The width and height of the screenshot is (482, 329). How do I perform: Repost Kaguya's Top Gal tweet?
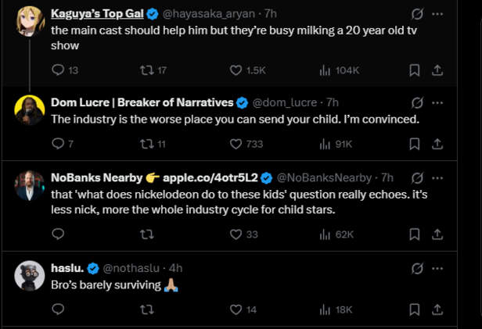144,71
